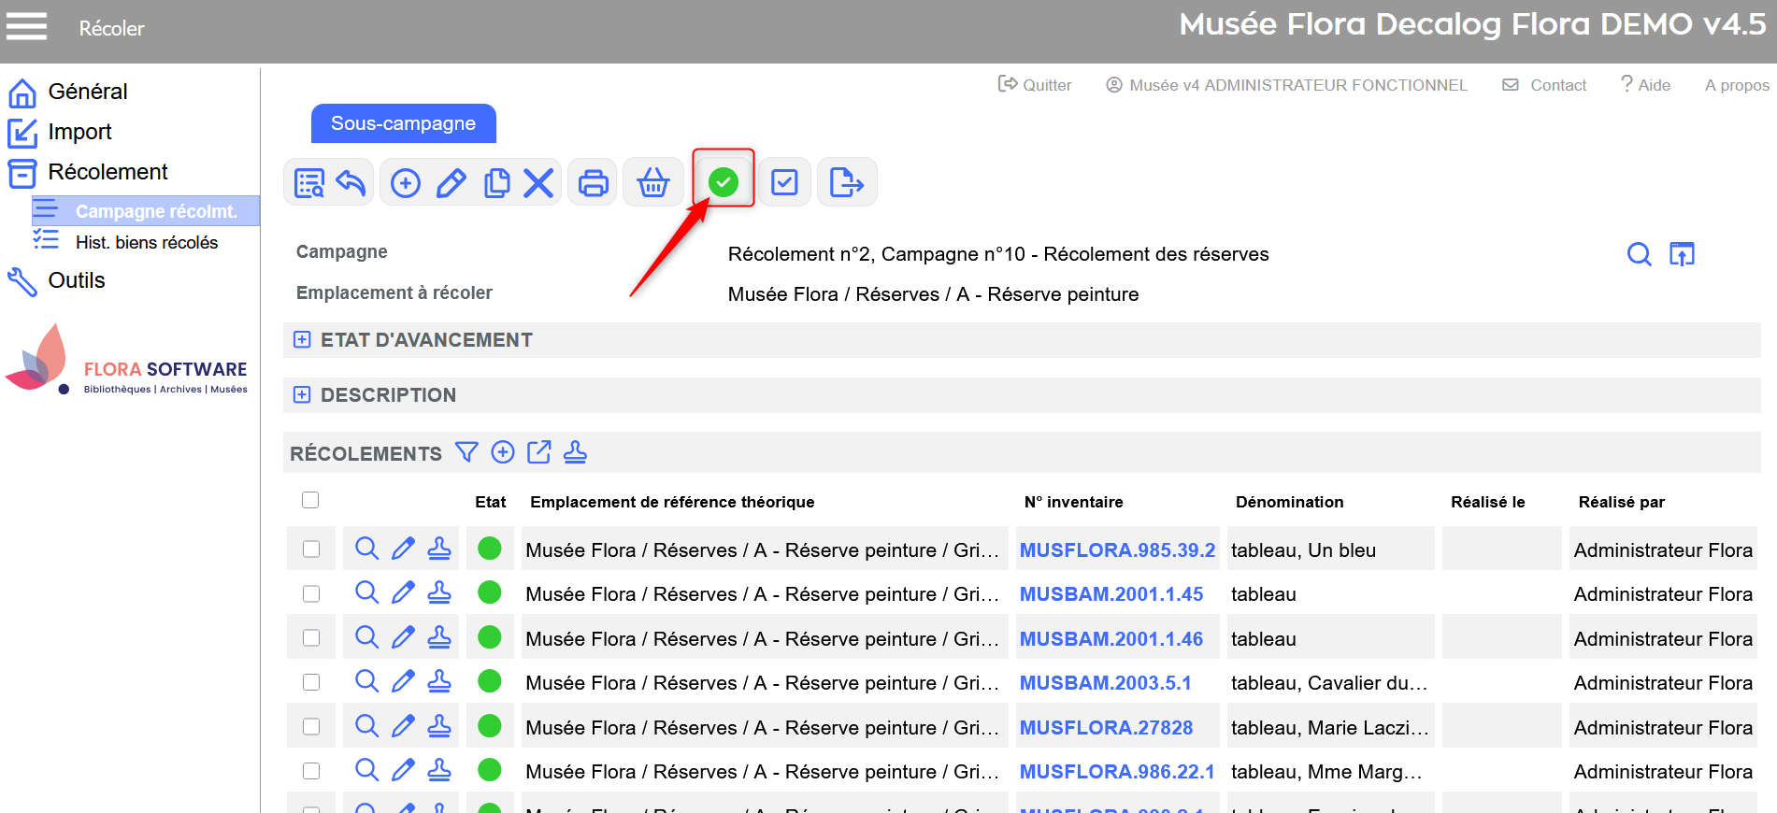Click green status dot for MUSBAM.2001.1.46

[x=490, y=638]
